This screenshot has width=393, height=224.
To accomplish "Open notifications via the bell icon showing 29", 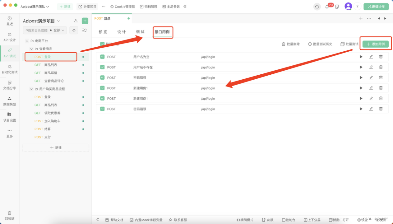I will pos(327,6).
